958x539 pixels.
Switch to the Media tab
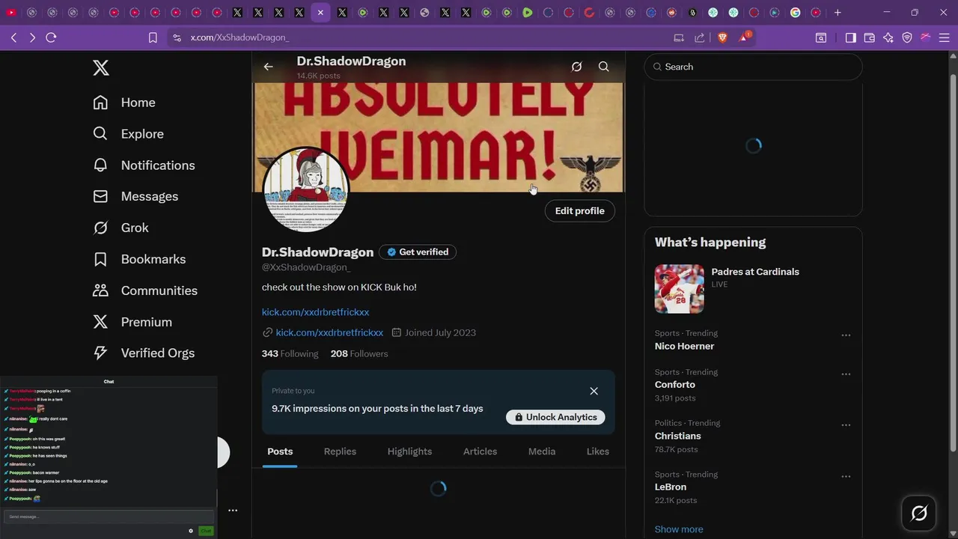pyautogui.click(x=542, y=451)
